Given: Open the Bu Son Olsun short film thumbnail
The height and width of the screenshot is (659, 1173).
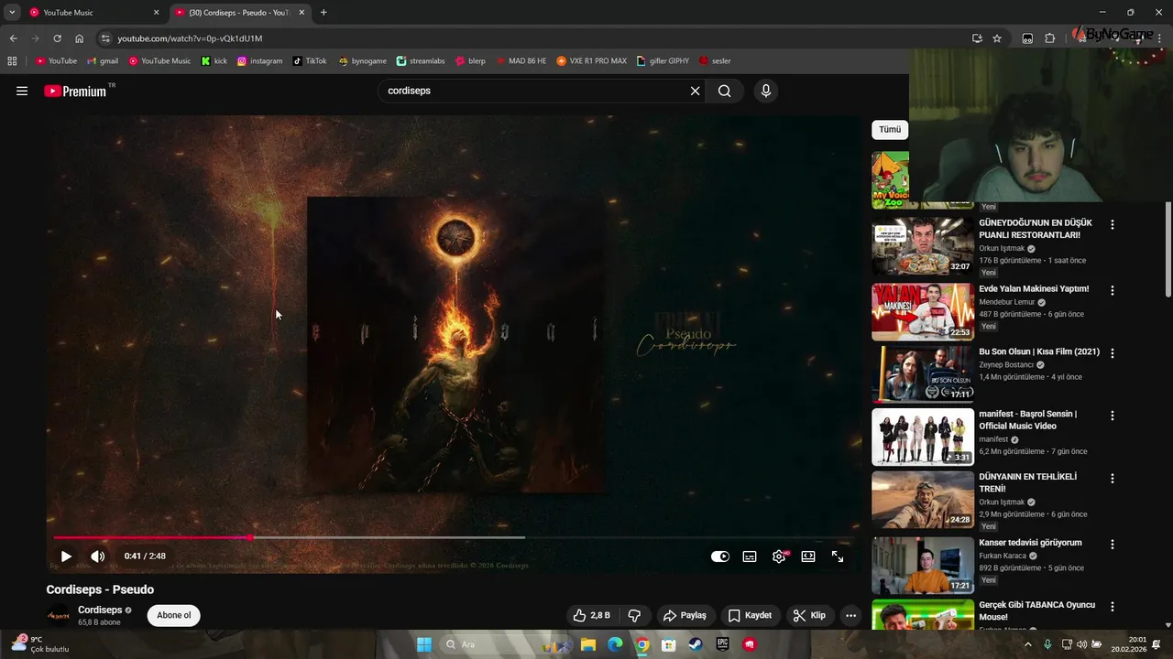Looking at the screenshot, I should tap(923, 374).
